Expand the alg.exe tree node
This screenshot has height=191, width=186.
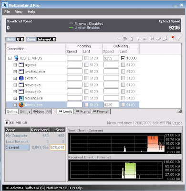pyautogui.click(x=15, y=65)
